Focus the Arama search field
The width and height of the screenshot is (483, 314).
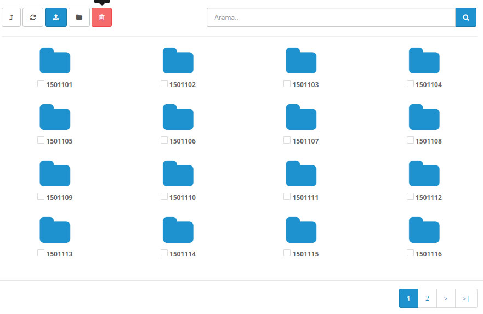331,17
